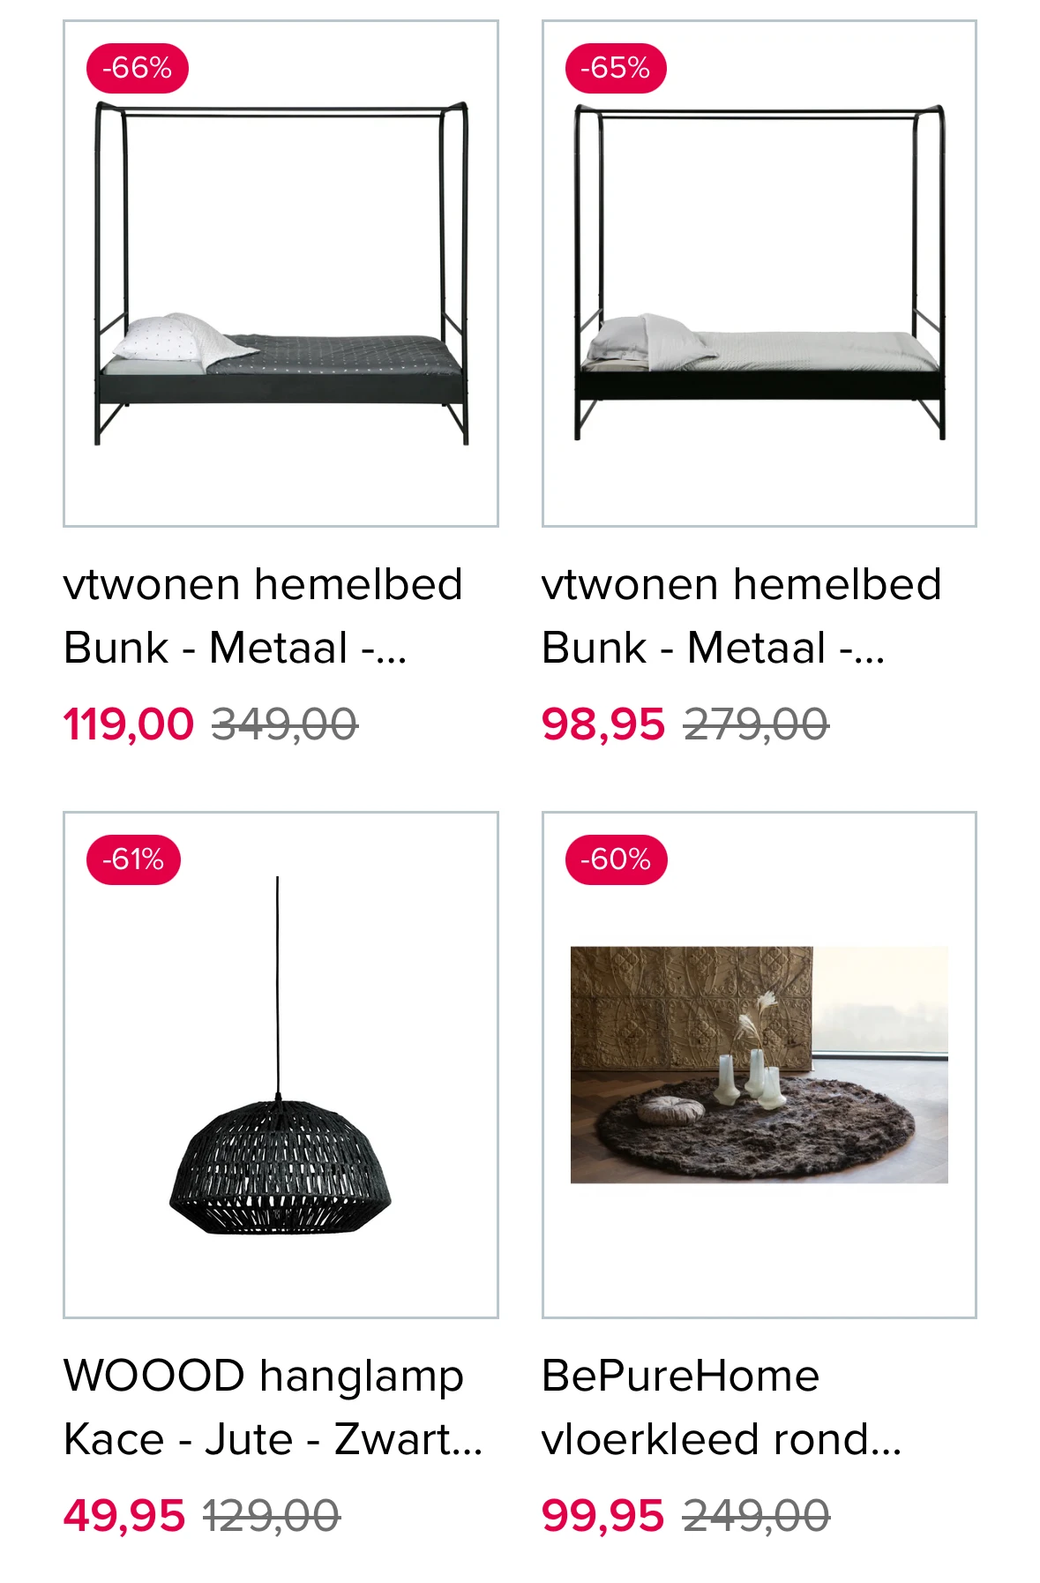Open the 98,95 vtwonen hemelbed Bunk title link

(x=743, y=616)
